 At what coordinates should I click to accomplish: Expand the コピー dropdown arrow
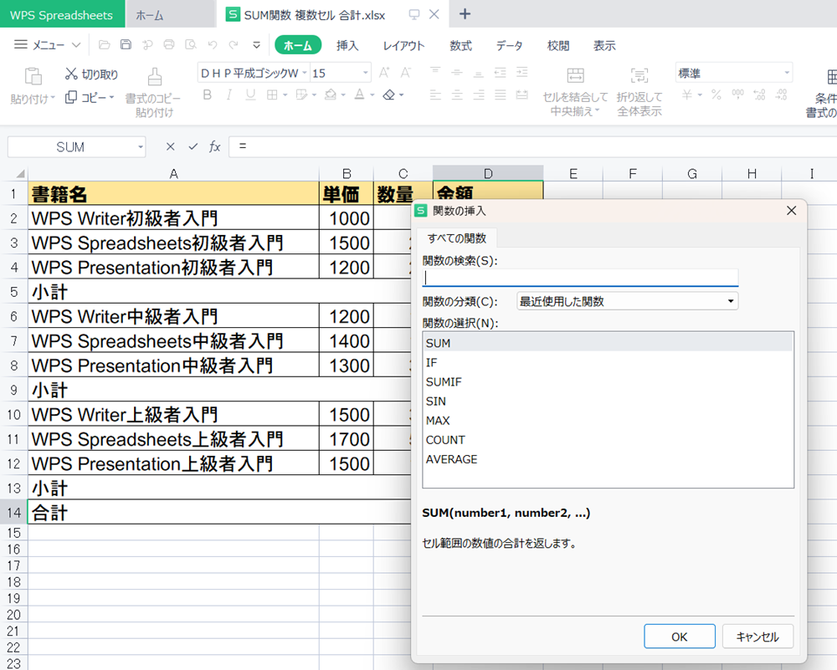(111, 98)
